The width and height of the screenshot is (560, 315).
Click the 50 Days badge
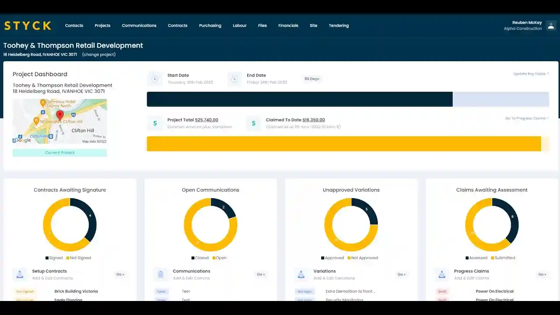tap(312, 79)
